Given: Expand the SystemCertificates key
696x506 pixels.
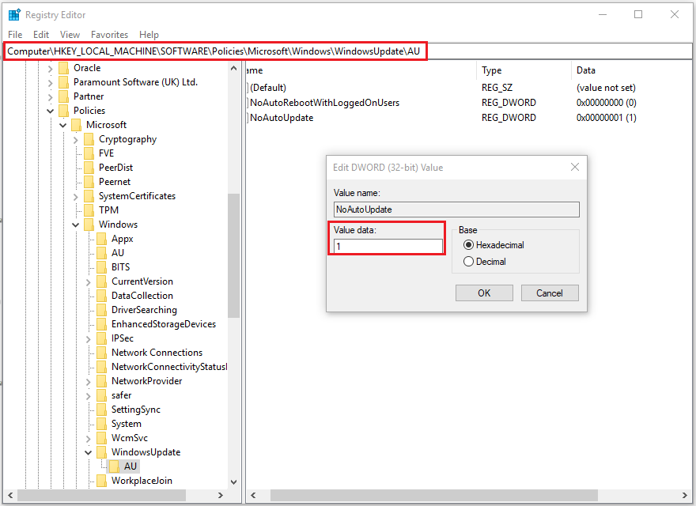Looking at the screenshot, I should (x=75, y=197).
